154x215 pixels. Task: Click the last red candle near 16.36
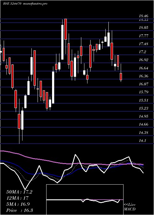(x=121, y=76)
